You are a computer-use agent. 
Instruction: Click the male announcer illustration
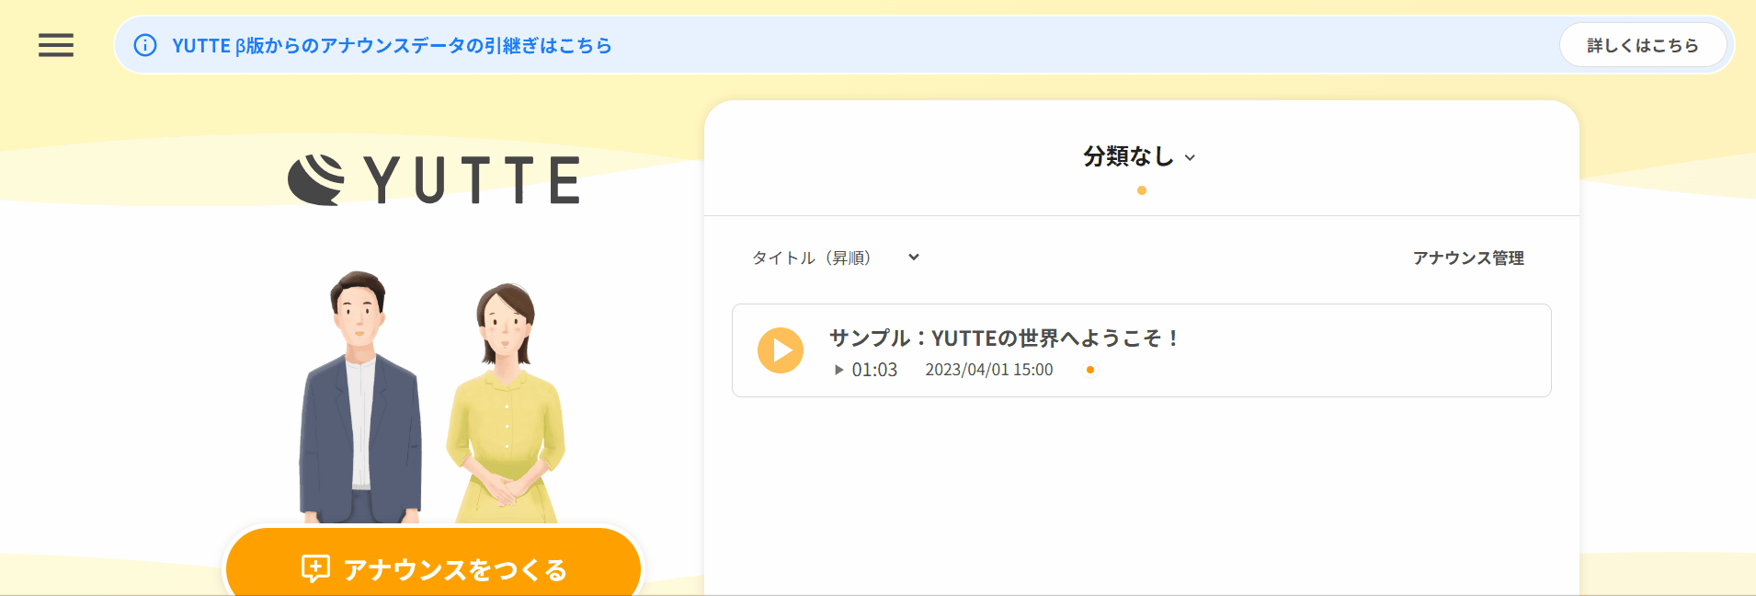(360, 395)
